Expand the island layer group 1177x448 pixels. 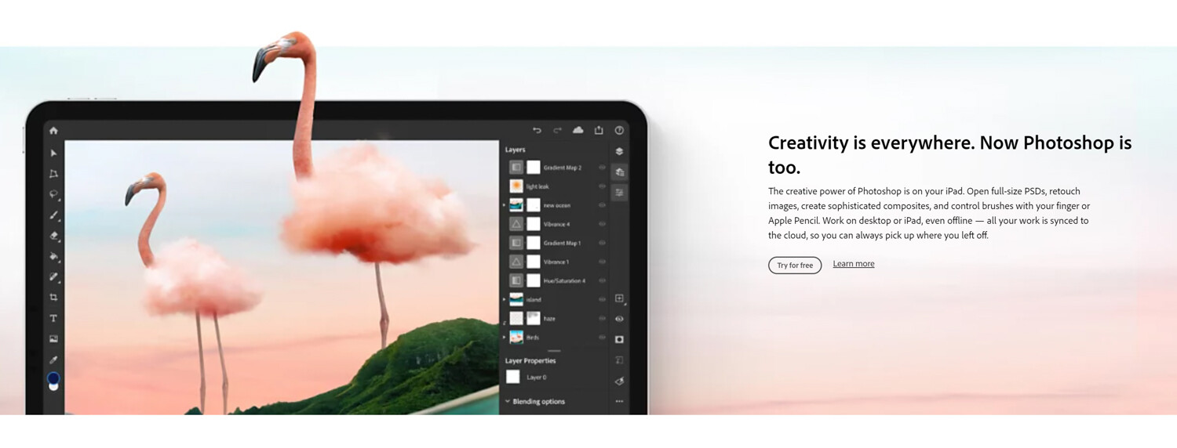[x=505, y=299]
